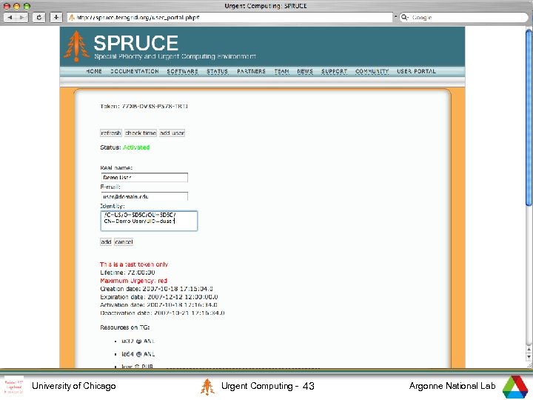Click inside the Google search box

click(463, 17)
